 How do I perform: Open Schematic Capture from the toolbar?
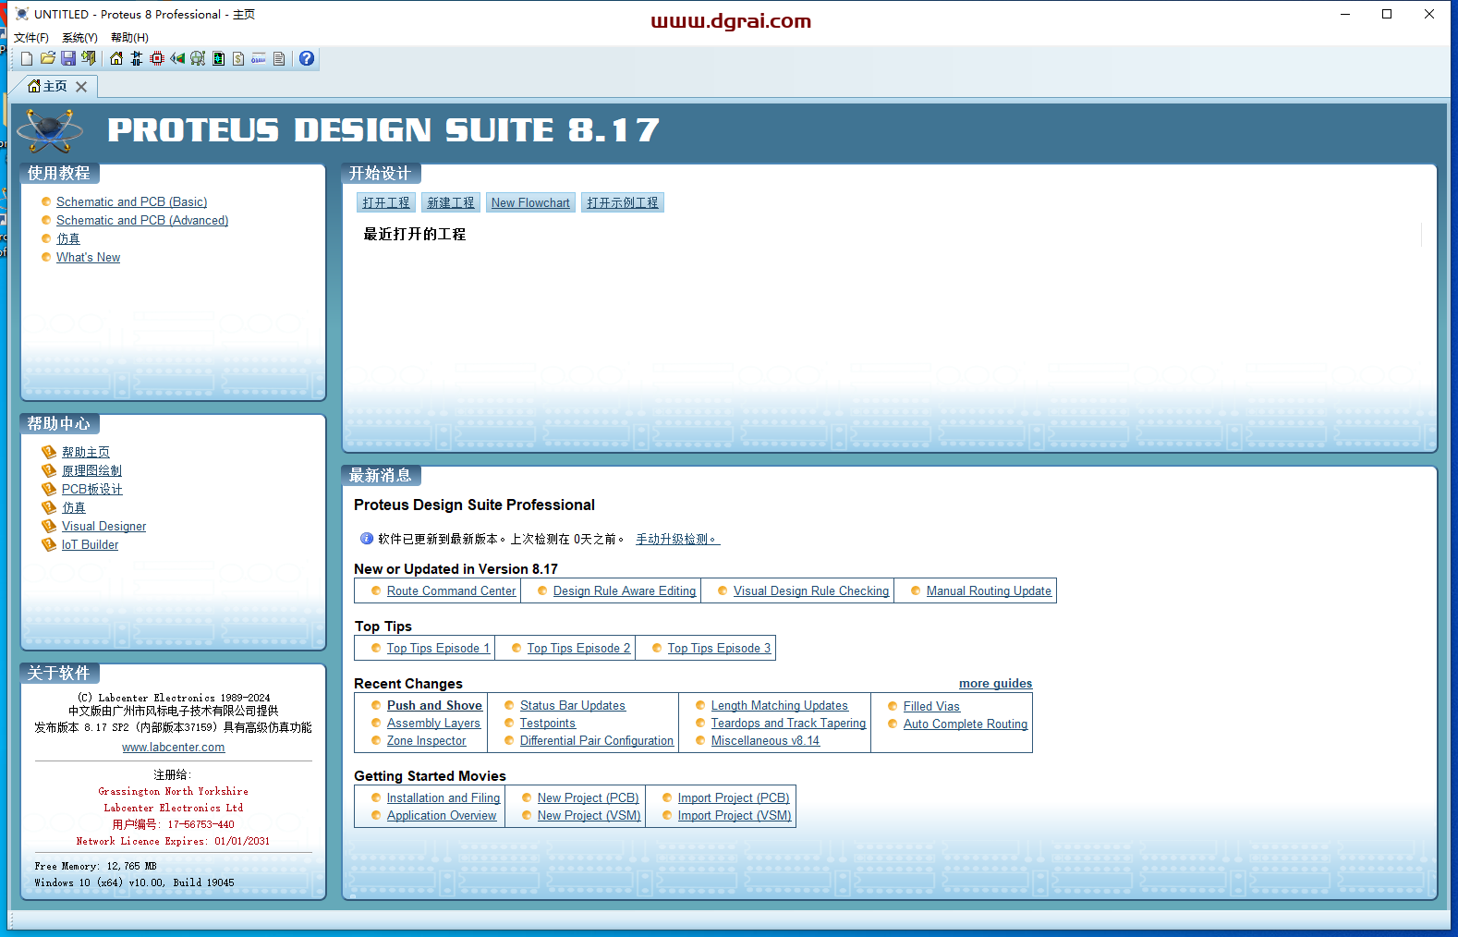tap(137, 59)
